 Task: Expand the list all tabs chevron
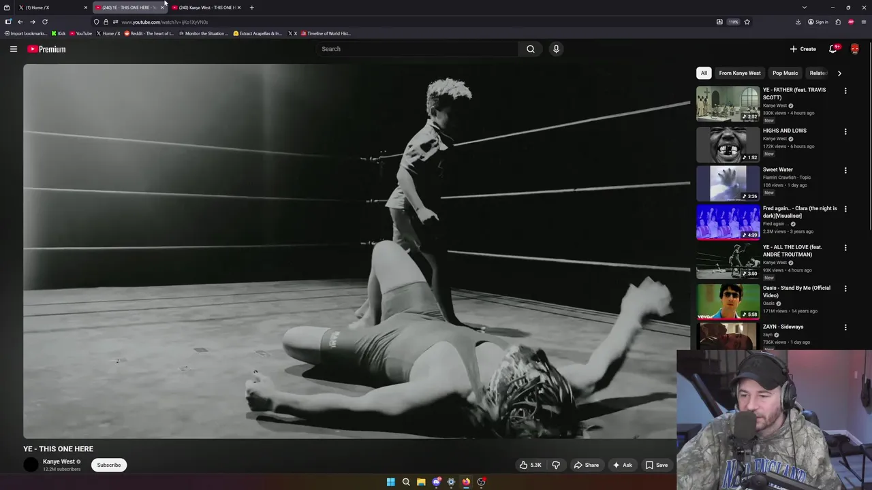805,7
